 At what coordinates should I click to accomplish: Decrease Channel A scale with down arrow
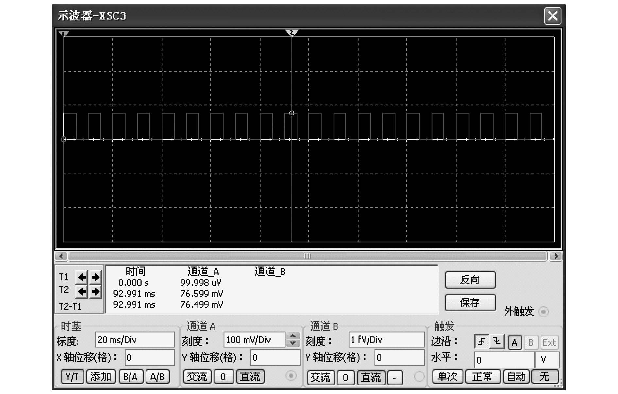click(293, 343)
